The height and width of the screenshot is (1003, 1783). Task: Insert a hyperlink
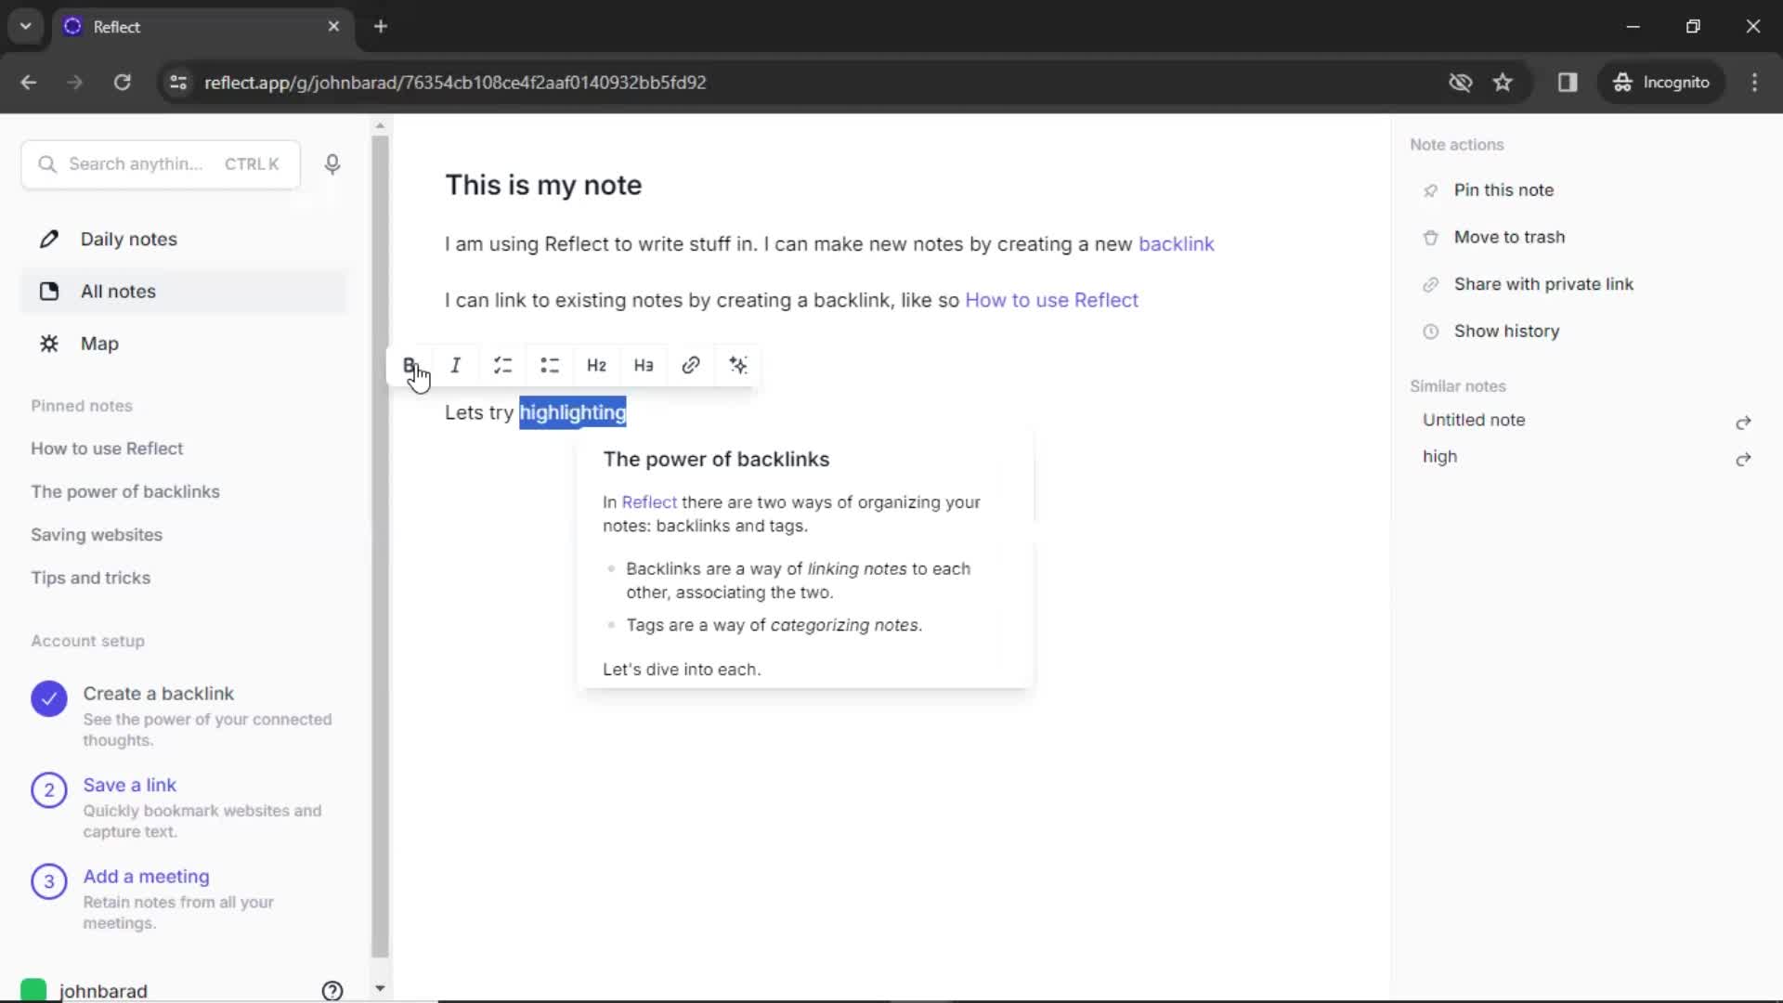[x=691, y=364]
